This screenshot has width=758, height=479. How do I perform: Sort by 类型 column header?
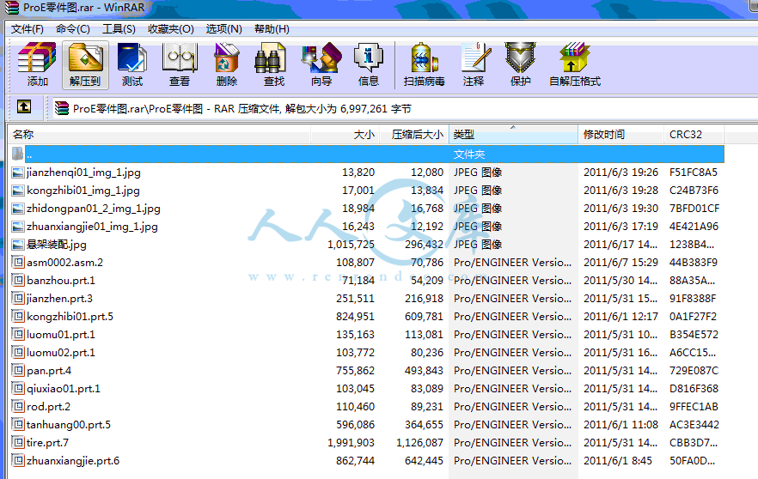pos(513,134)
